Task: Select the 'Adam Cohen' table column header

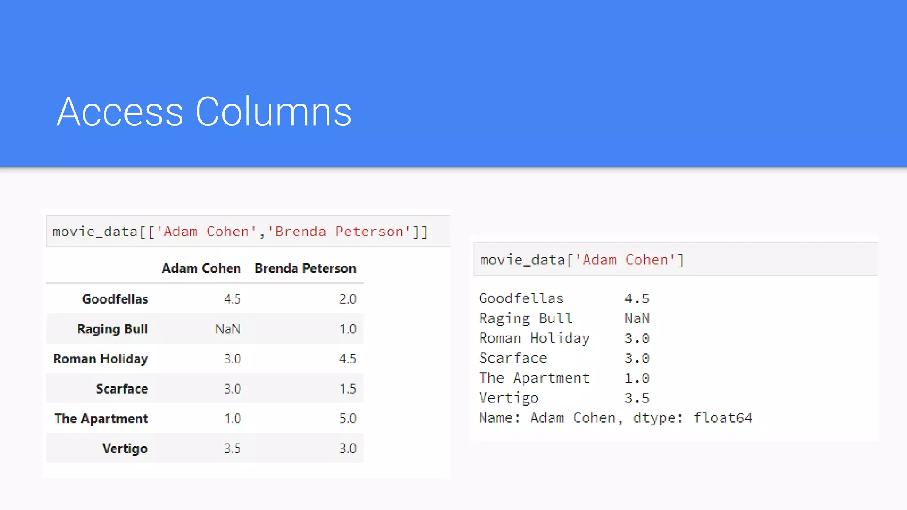Action: tap(201, 268)
